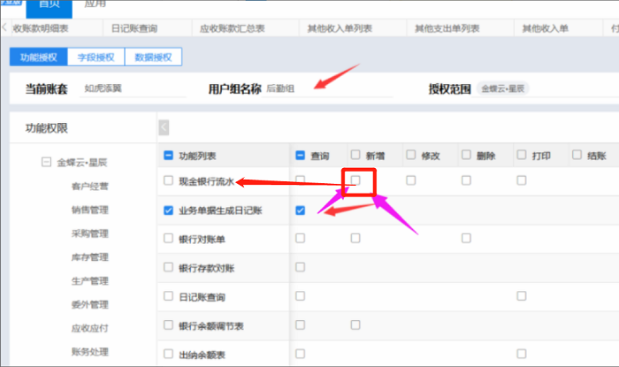Check the 银行存款对账 row checkbox

coord(169,267)
